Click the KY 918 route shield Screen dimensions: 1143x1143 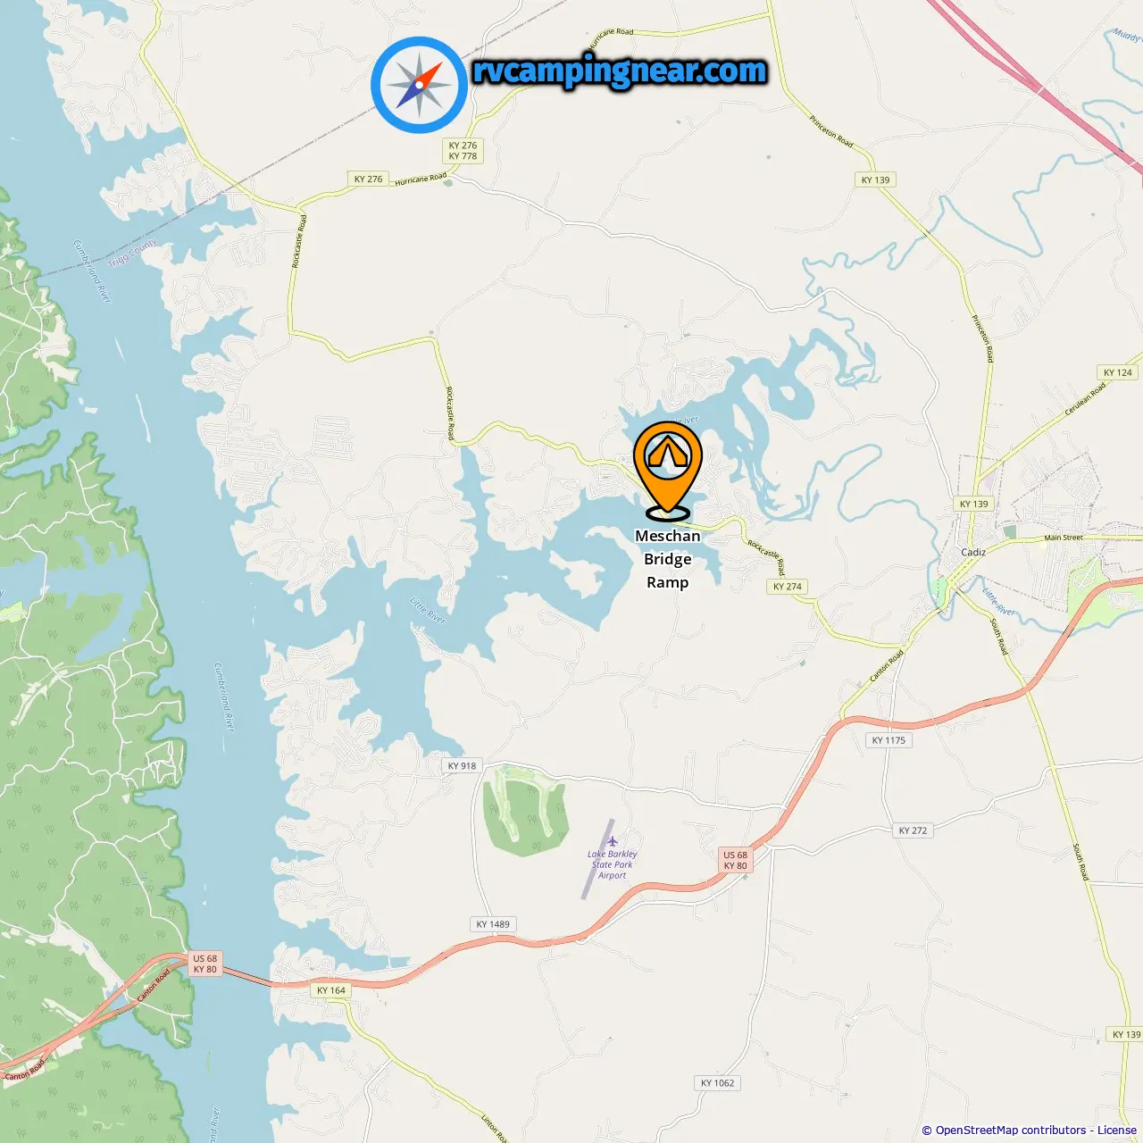(x=463, y=765)
